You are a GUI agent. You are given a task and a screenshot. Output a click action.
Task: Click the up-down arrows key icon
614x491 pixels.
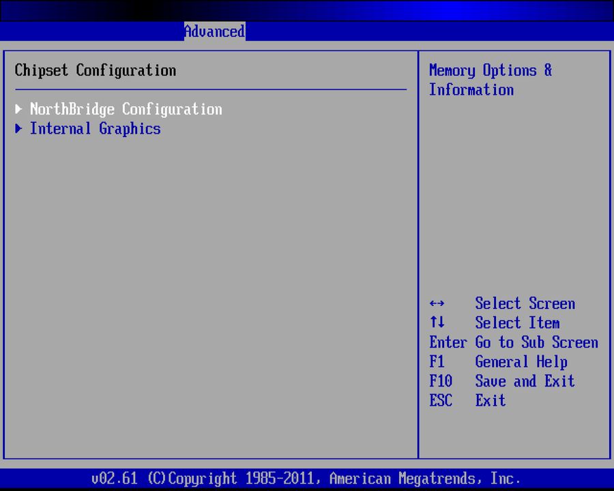(437, 323)
